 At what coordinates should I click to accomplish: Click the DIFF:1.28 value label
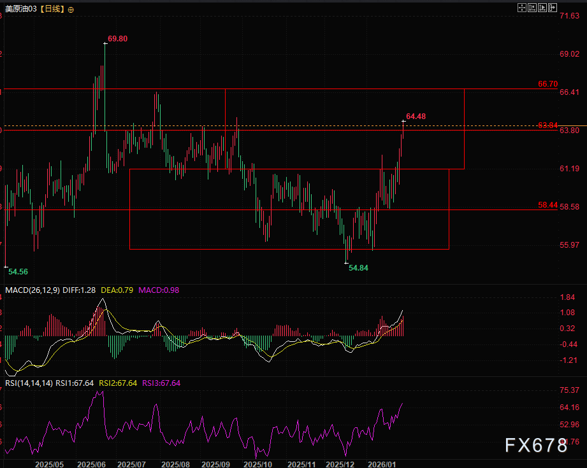pyautogui.click(x=79, y=290)
